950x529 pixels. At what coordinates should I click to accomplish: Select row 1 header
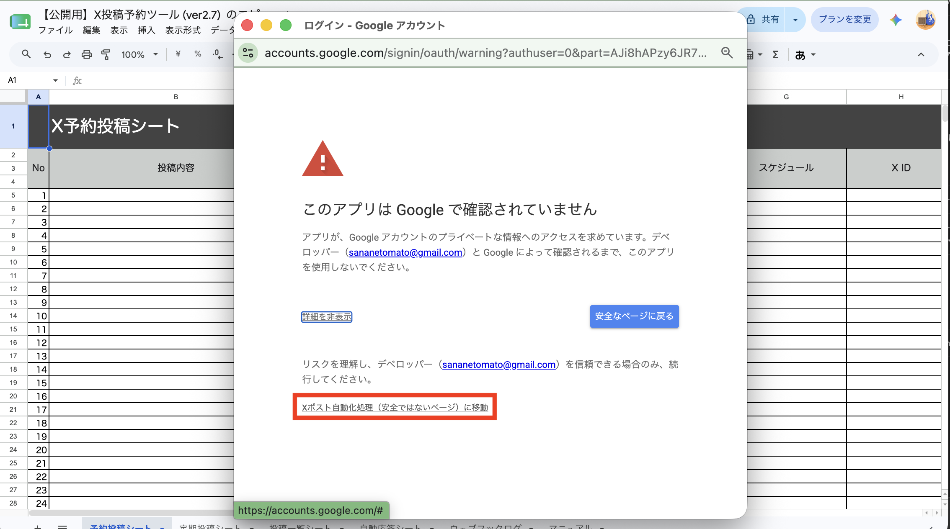pyautogui.click(x=13, y=126)
